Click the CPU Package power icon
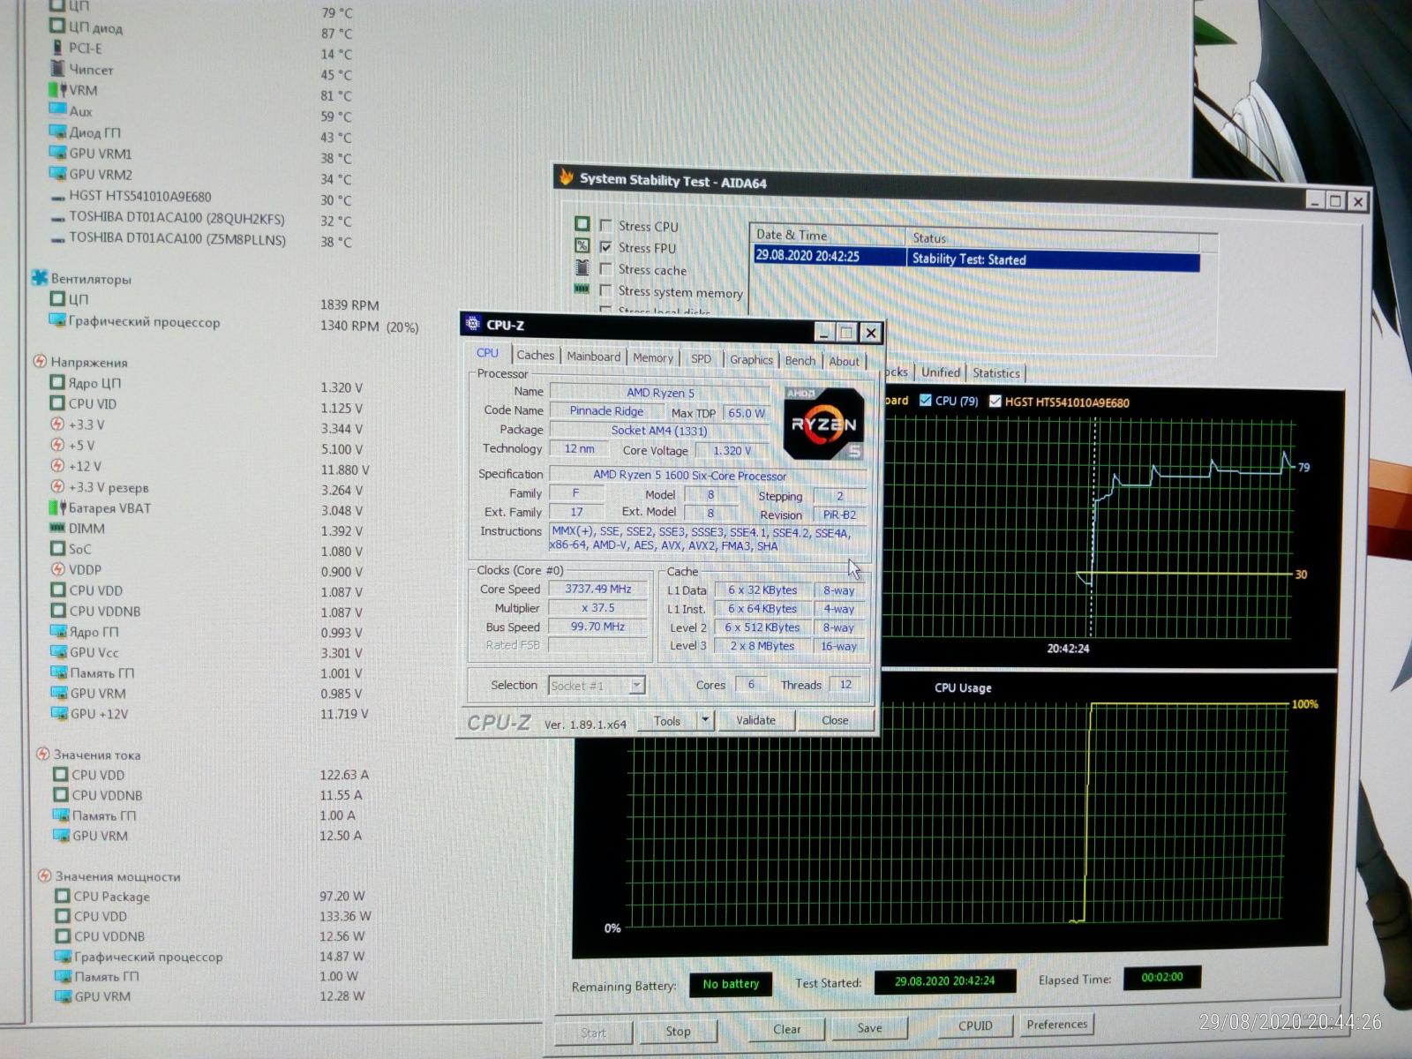 point(63,896)
